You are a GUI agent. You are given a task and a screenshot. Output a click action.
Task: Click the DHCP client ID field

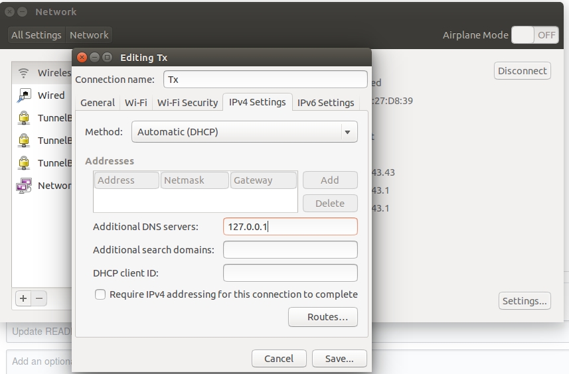tap(290, 273)
